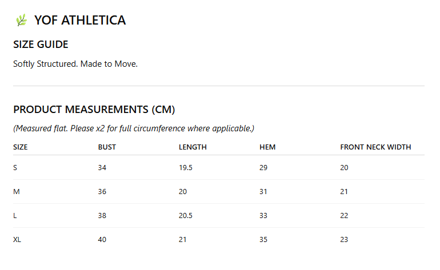The image size is (440, 270).
Task: Select the HEM column header
Action: coord(267,147)
